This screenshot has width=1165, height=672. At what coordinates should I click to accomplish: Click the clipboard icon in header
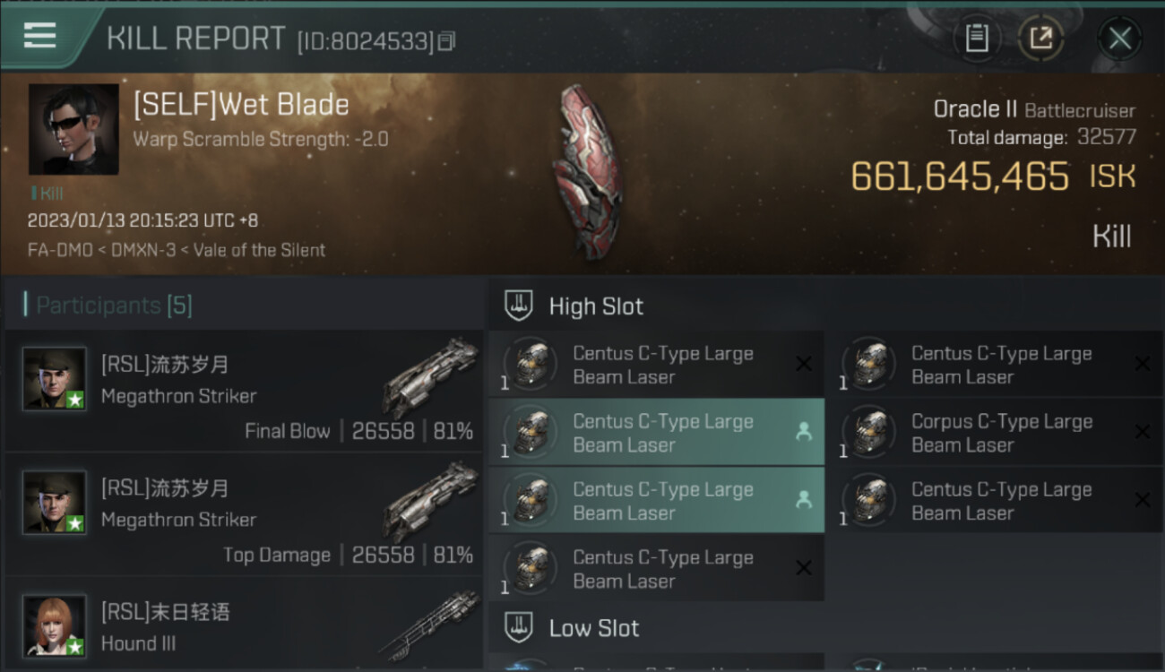(x=977, y=38)
